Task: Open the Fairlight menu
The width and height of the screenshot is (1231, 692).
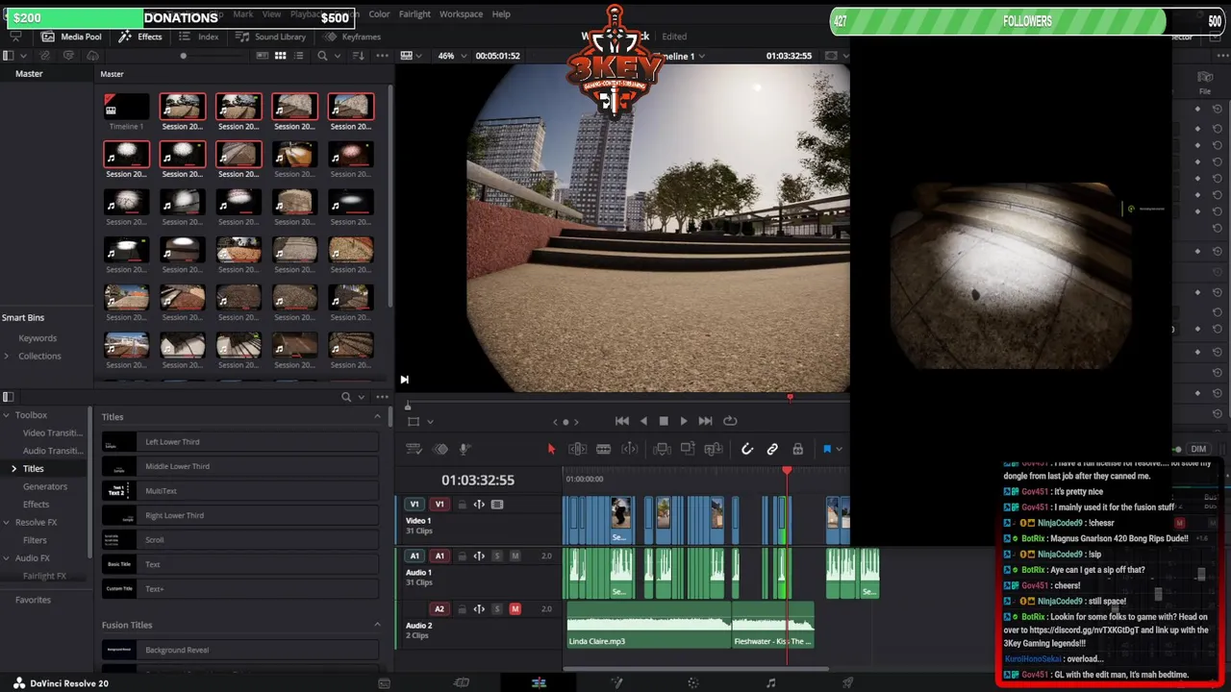Action: click(415, 14)
